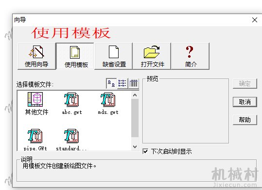Select the mds.gwt template file icon

[108, 100]
